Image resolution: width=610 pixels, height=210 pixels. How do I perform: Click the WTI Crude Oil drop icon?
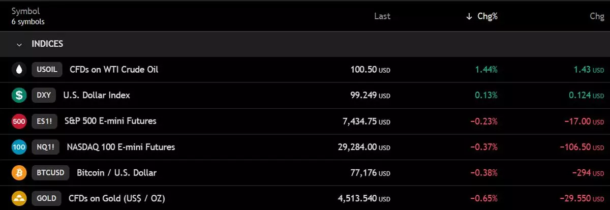point(19,70)
